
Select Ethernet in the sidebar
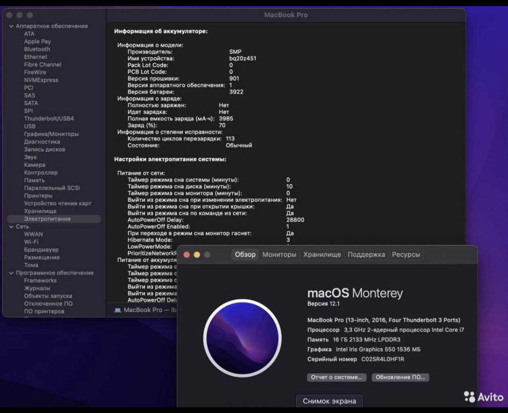[x=35, y=57]
